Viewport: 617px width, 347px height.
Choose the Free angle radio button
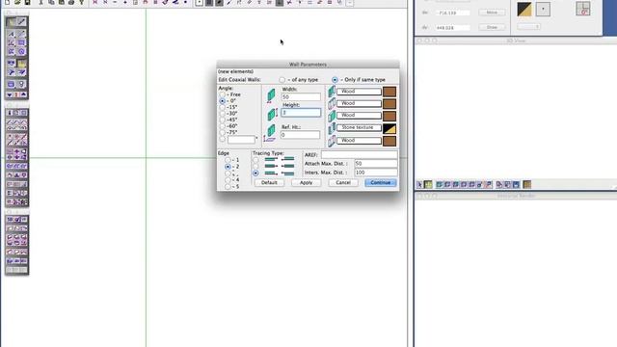223,94
